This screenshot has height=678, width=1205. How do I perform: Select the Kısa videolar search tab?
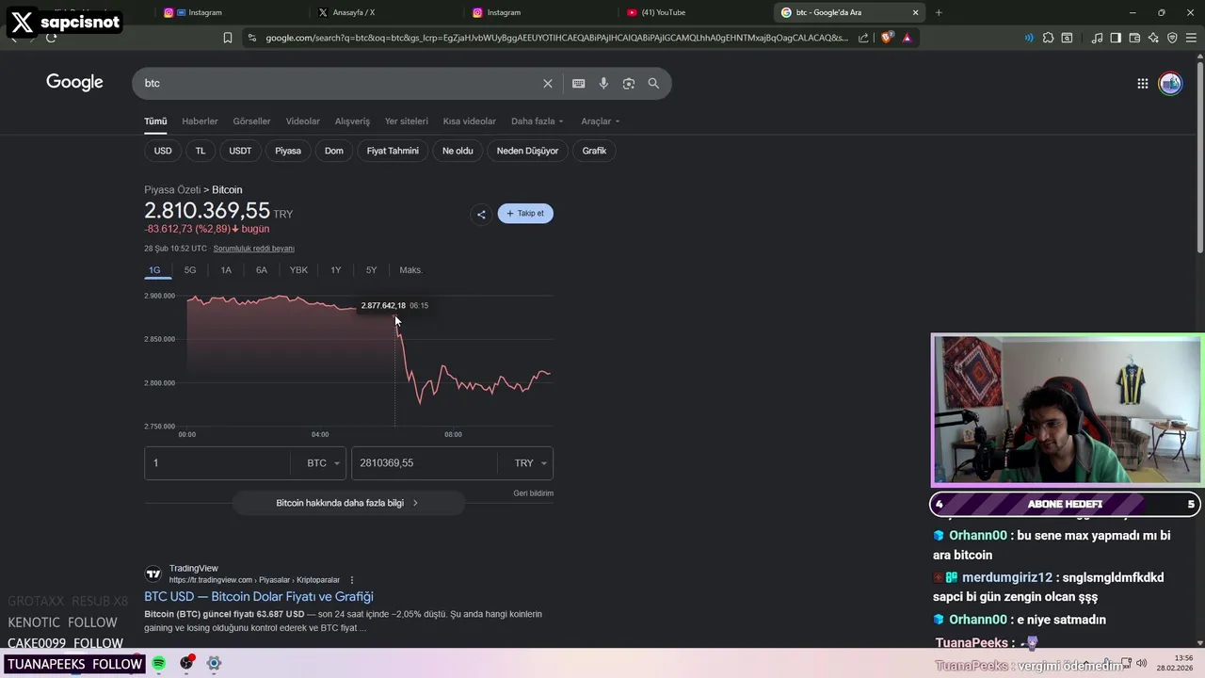click(469, 121)
